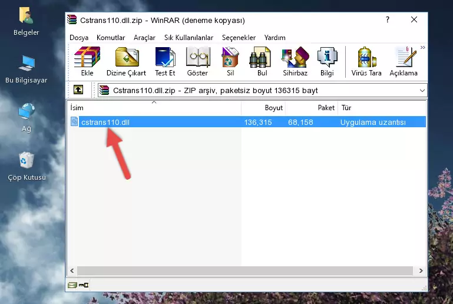Open the Belgeler desktop icon
This screenshot has height=304, width=453.
point(26,21)
